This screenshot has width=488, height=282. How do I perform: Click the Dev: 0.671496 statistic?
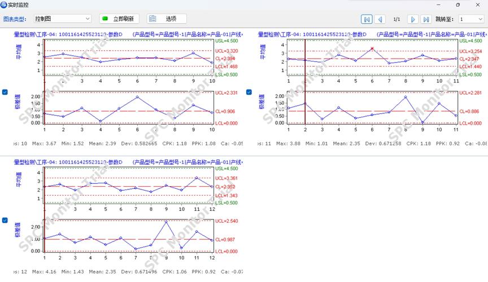pos(139,272)
